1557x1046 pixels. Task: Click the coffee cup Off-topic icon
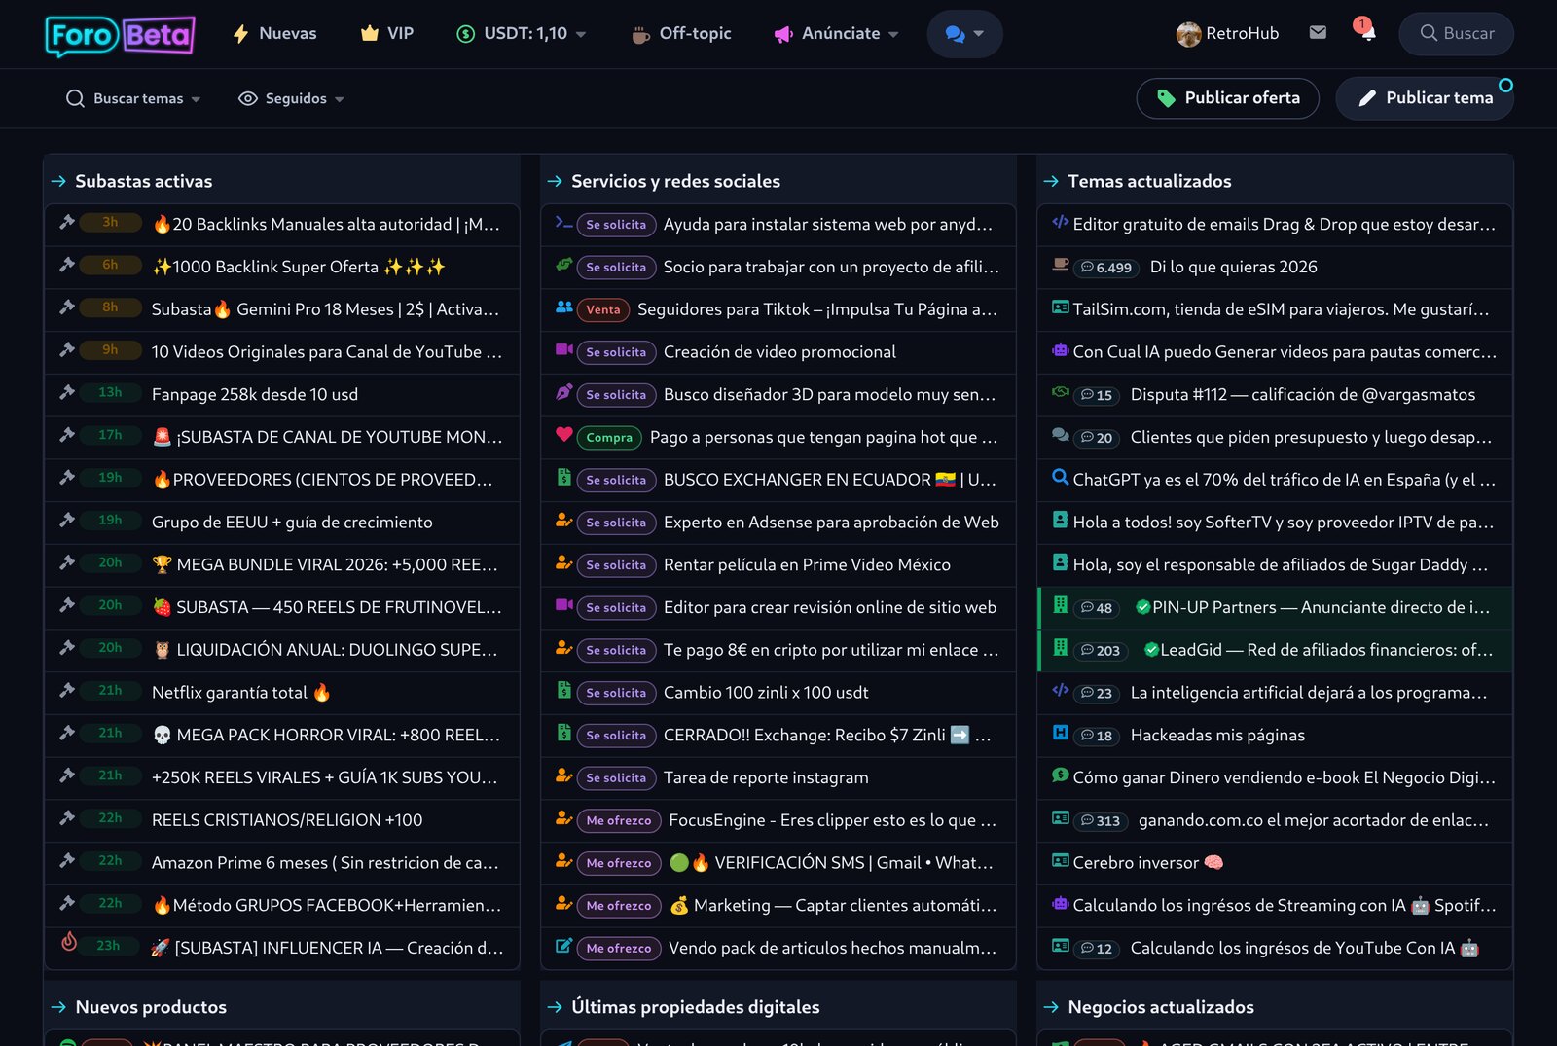[640, 35]
